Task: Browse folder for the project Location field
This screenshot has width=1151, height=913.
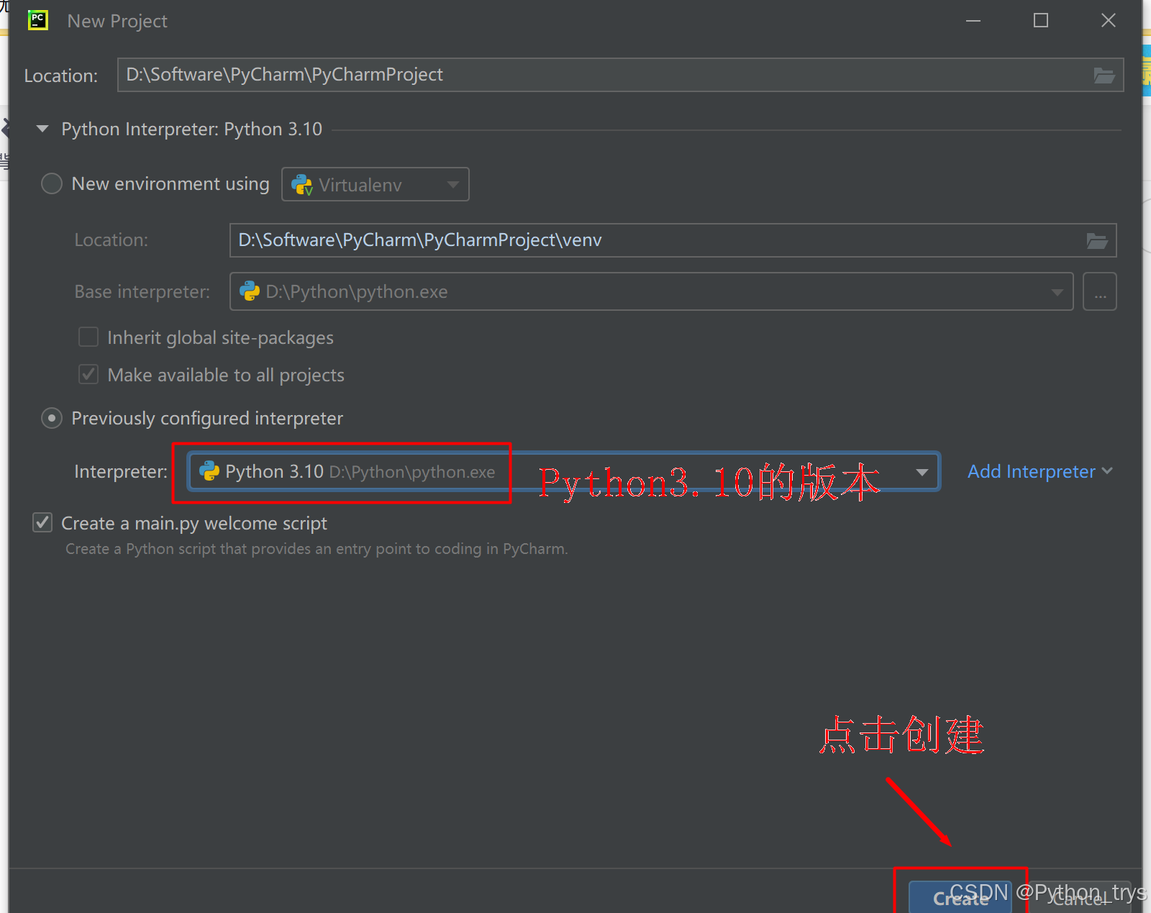Action: (x=1104, y=75)
